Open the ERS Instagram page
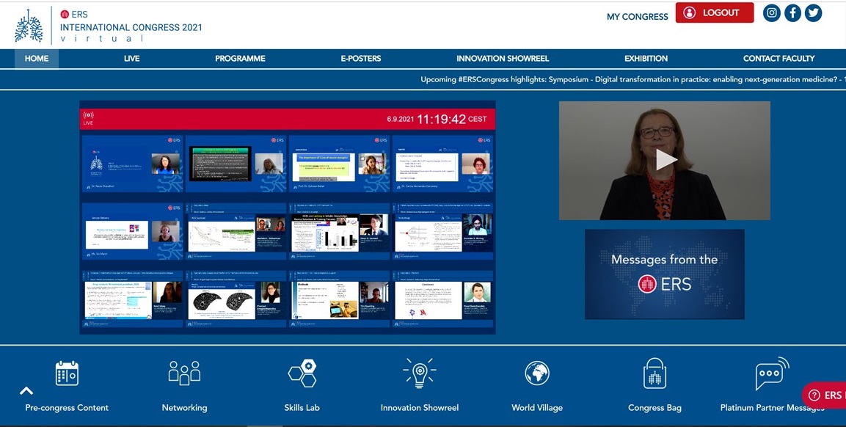Screen dimensions: 846x427 pyautogui.click(x=772, y=13)
